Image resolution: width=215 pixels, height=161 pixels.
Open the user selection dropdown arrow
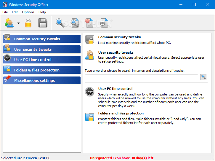[18, 23]
